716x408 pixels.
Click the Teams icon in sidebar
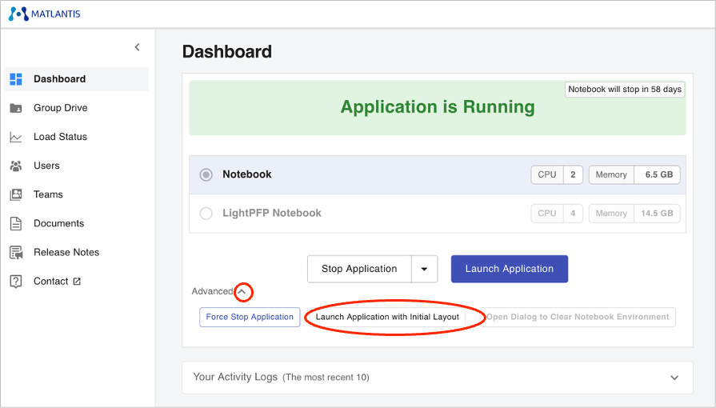[16, 194]
